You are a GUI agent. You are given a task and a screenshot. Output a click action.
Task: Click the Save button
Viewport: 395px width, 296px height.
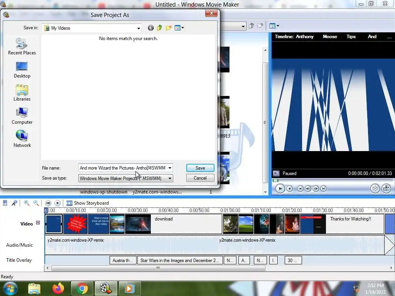coord(200,168)
